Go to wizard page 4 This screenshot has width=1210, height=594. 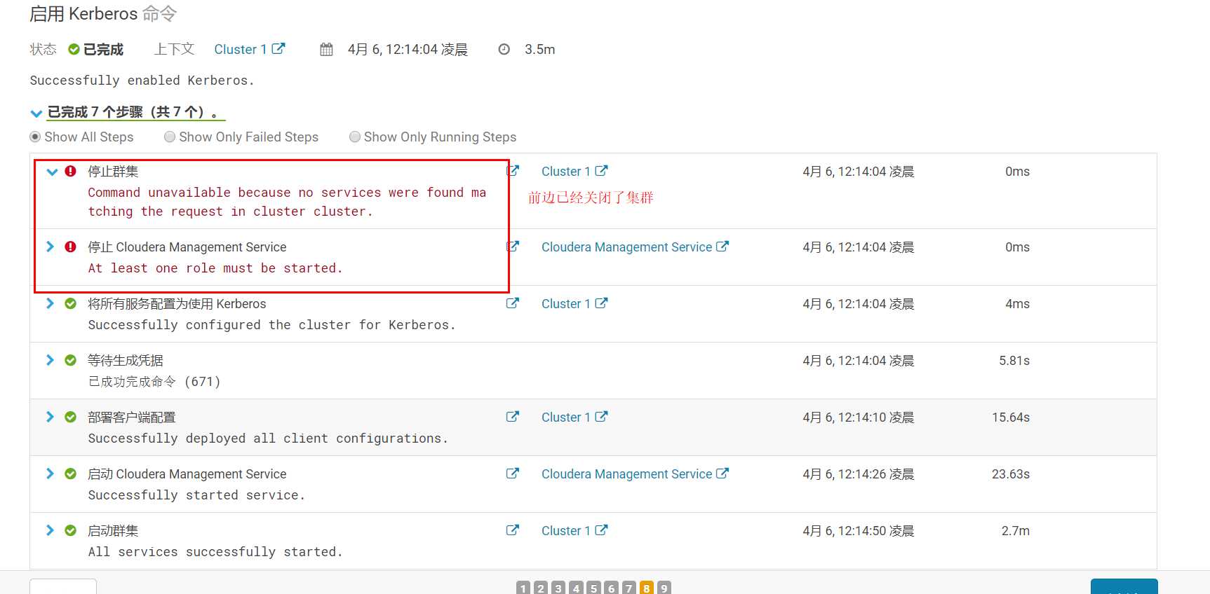(x=576, y=588)
